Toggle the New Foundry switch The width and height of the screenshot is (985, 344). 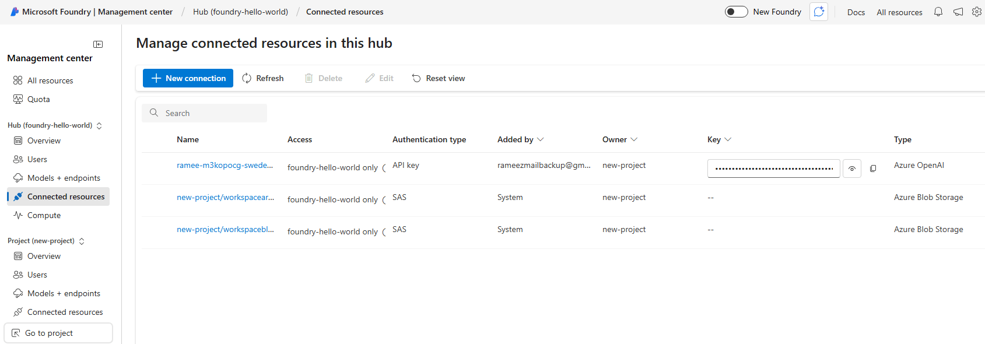point(736,12)
